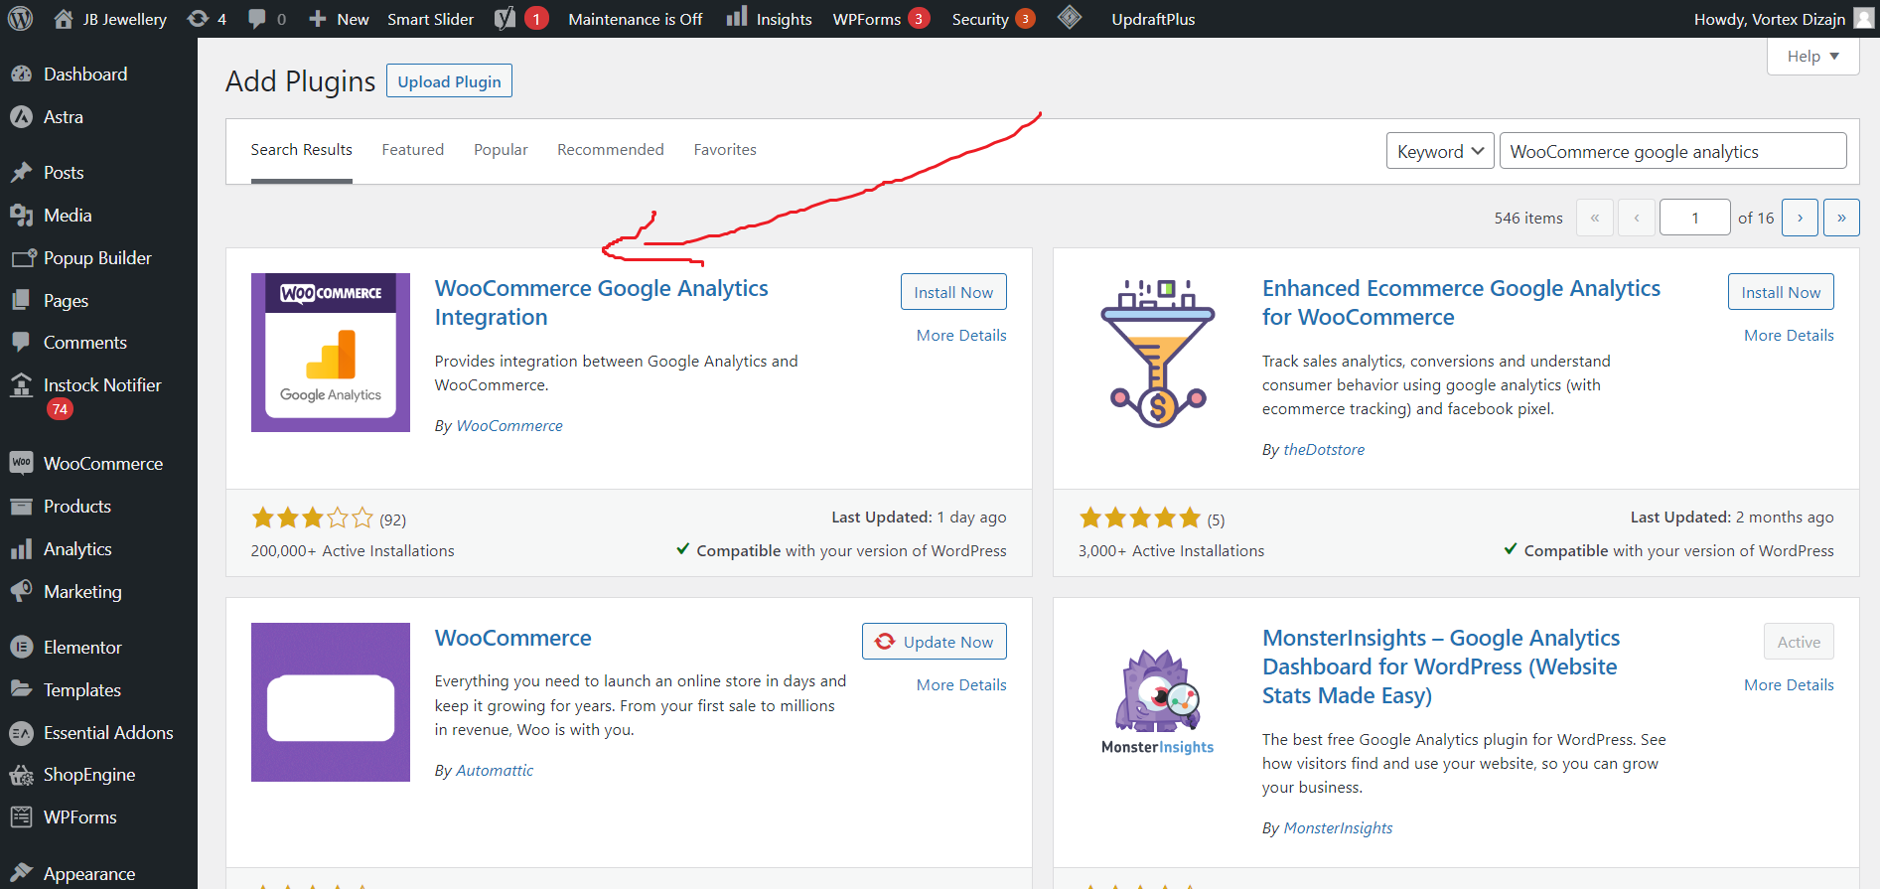Click the plus New icon
Image resolution: width=1880 pixels, height=889 pixels.
pyautogui.click(x=318, y=19)
